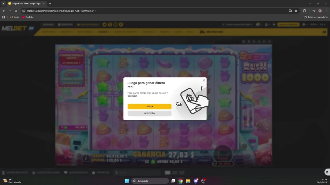Click the 'Juega para ganar dinero real' heading
The width and height of the screenshot is (330, 185).
coord(146,85)
